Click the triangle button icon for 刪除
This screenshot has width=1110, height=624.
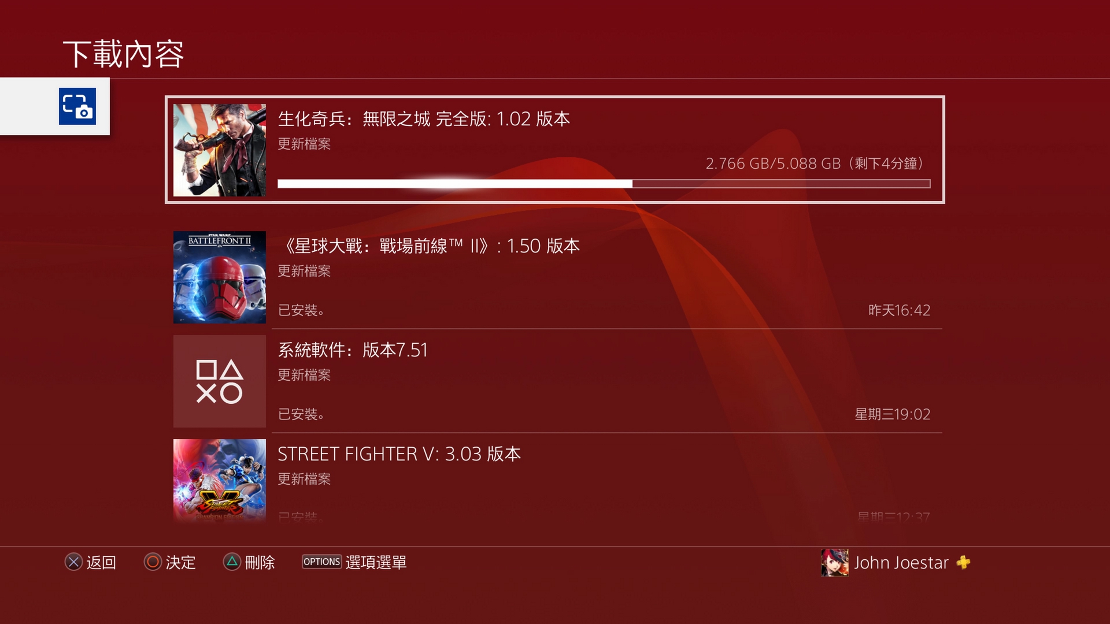(x=232, y=562)
